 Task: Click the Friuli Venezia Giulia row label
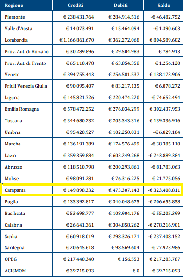point(26,86)
